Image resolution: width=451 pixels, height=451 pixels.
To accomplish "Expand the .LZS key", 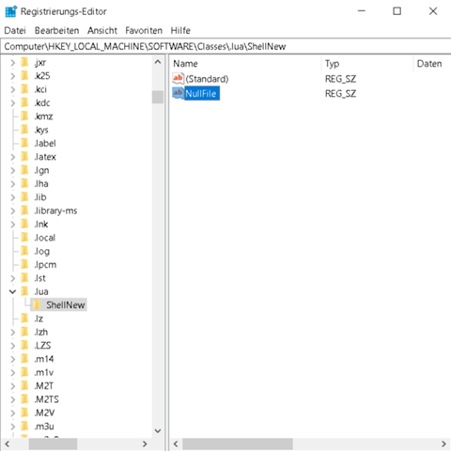I will coord(13,346).
